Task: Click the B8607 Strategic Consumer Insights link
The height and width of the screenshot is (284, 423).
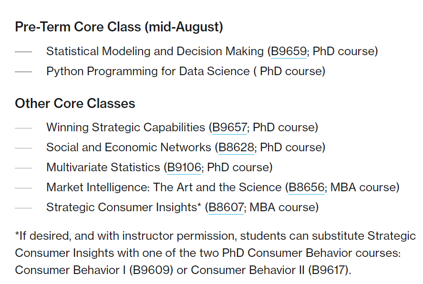Action: pyautogui.click(x=226, y=207)
